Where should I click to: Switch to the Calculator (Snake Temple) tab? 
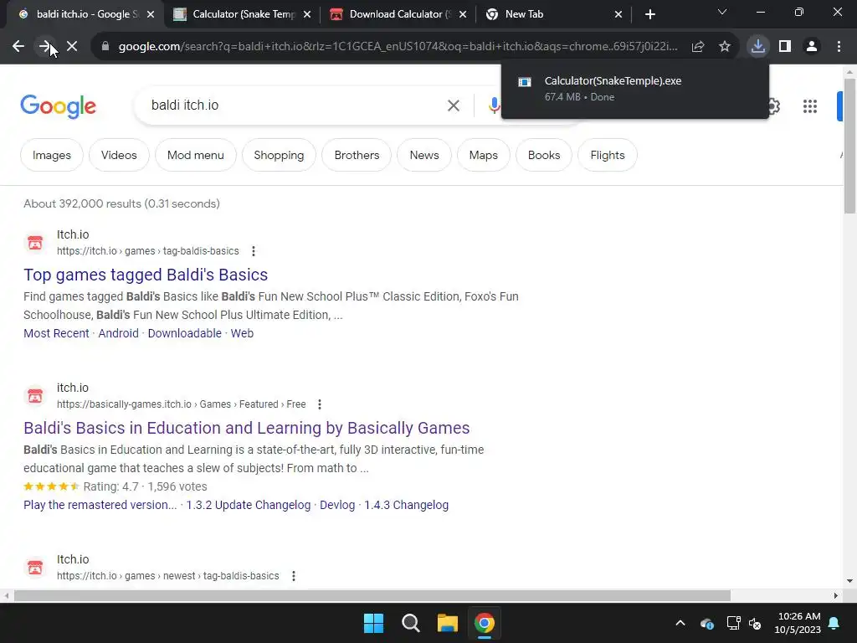(x=242, y=14)
